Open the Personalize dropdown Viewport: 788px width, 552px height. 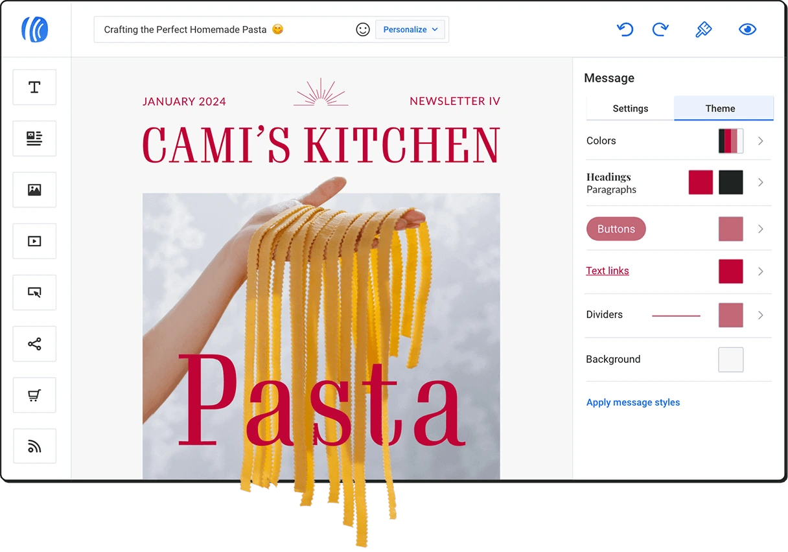(x=410, y=30)
